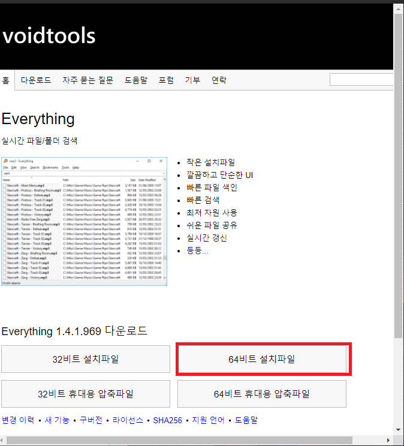Follow the 등등... features link
This screenshot has width=404, height=446.
[197, 251]
